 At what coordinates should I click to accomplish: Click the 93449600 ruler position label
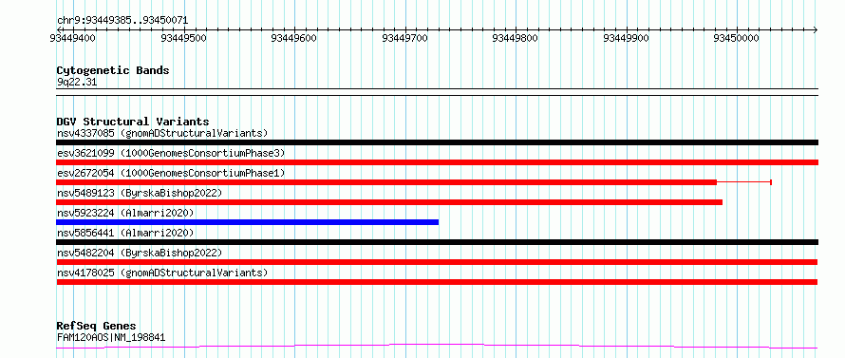[x=294, y=38]
